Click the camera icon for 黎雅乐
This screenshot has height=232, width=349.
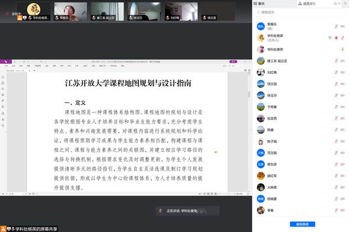[342, 27]
